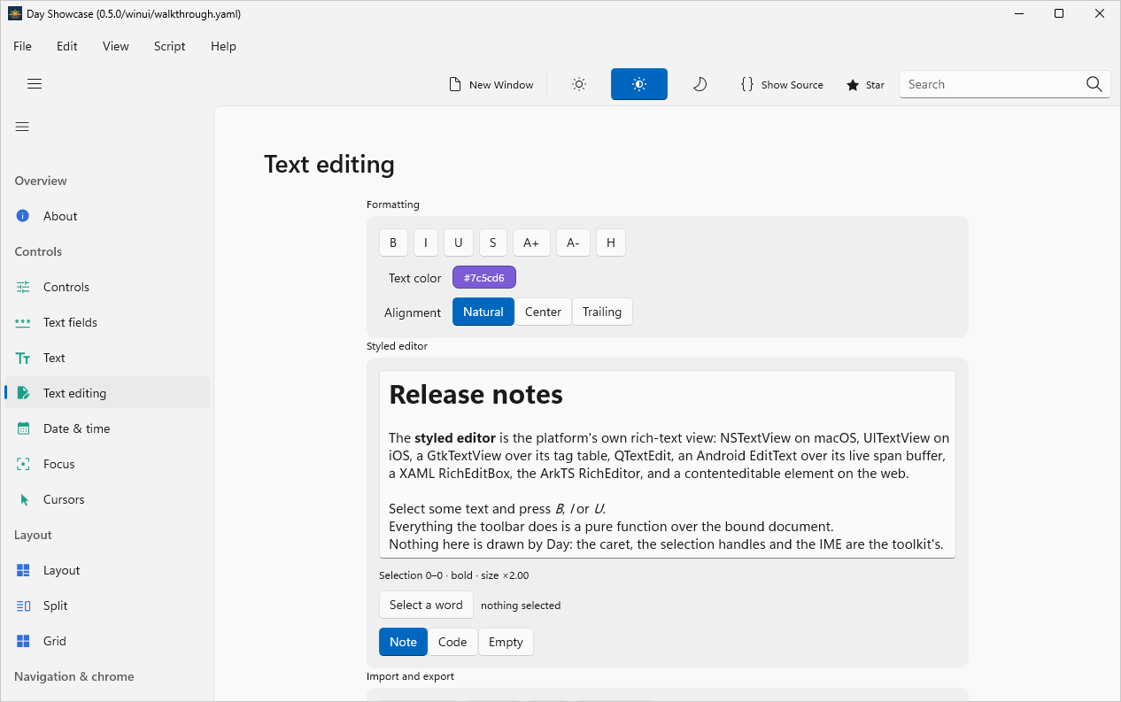Select the auto theme half-sun icon

tap(639, 84)
